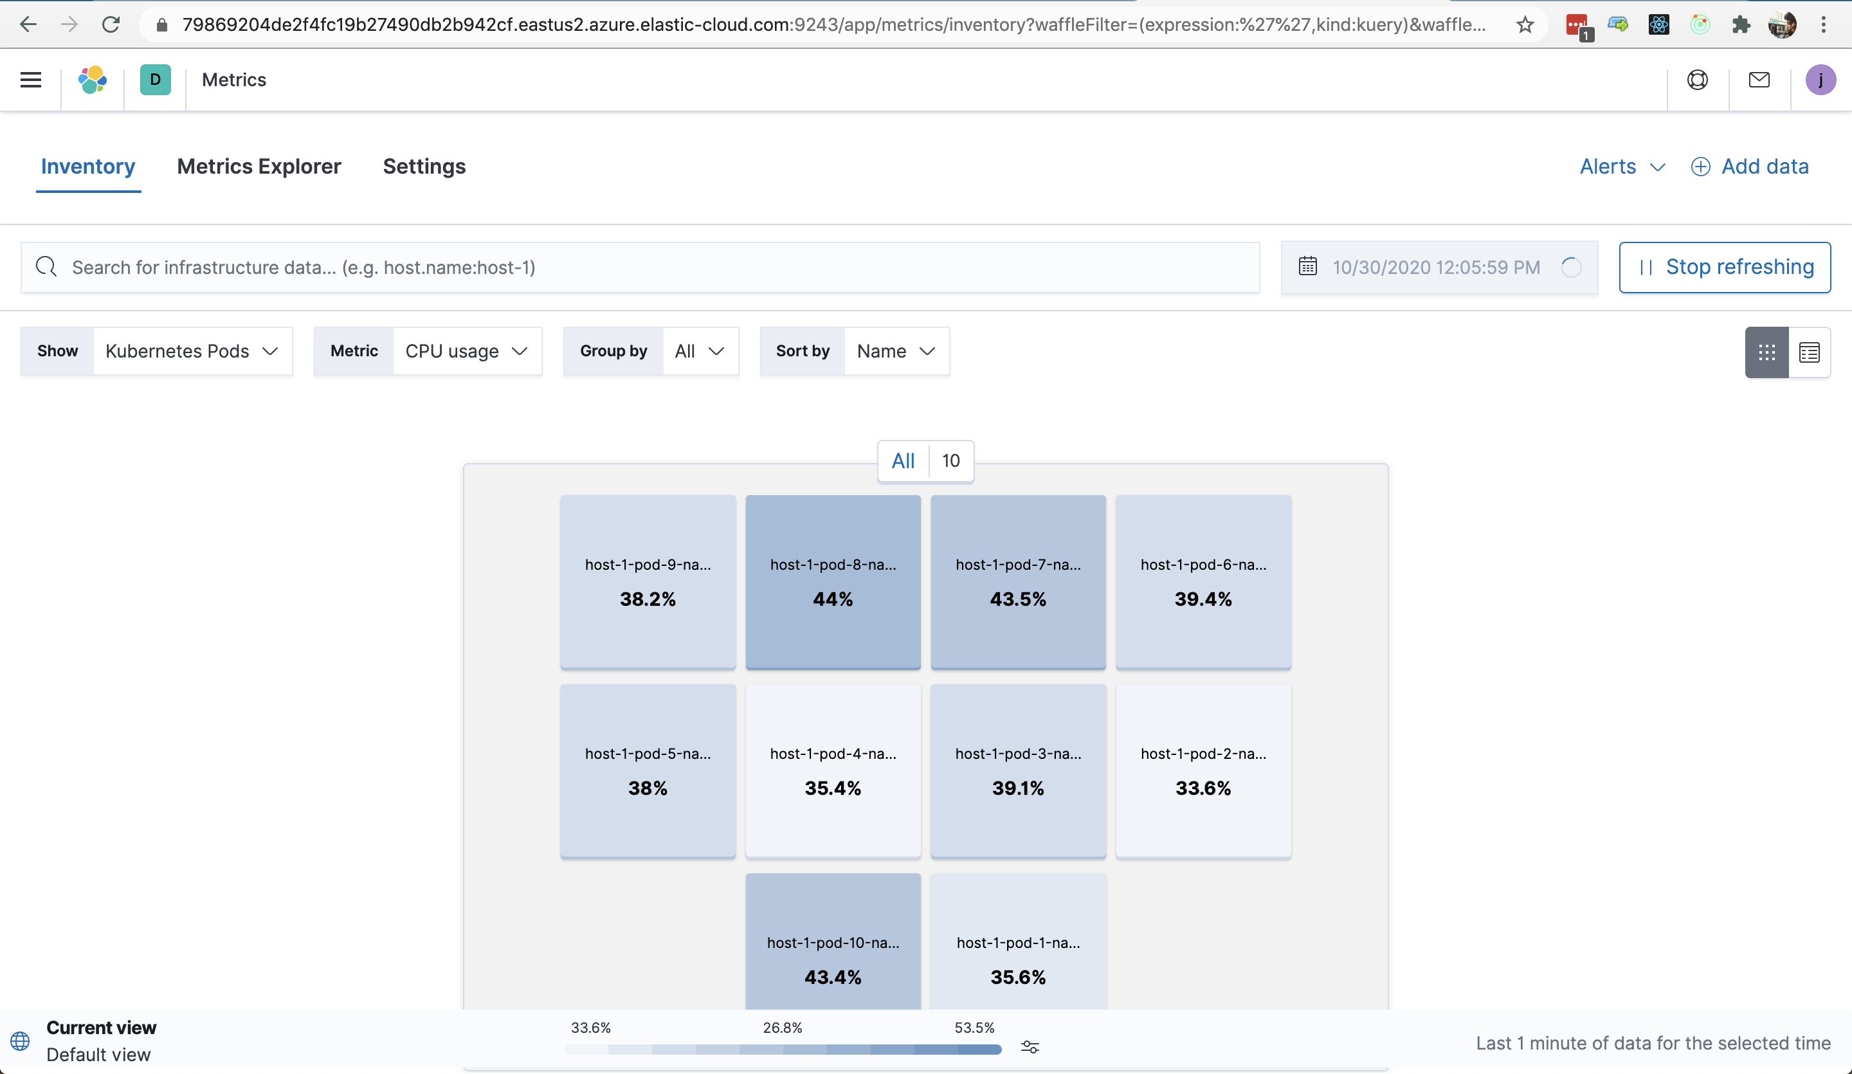
Task: Open the Sort by Name dropdown
Action: pyautogui.click(x=896, y=350)
